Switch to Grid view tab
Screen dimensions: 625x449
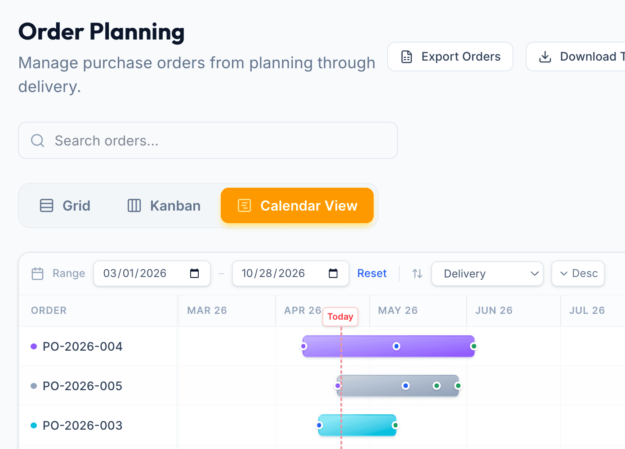click(65, 206)
